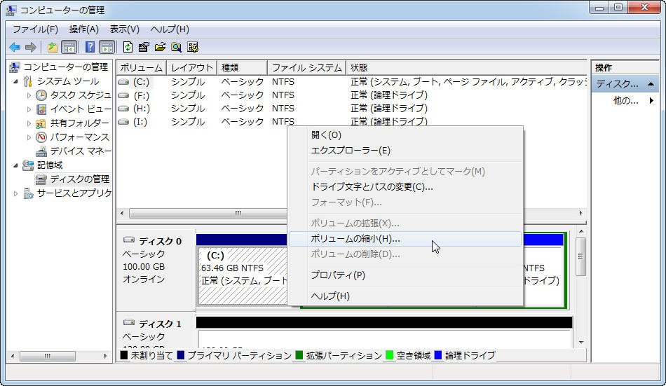Click the (C:) 63.46 GB NTFS partition block
The image size is (666, 386).
point(243,276)
